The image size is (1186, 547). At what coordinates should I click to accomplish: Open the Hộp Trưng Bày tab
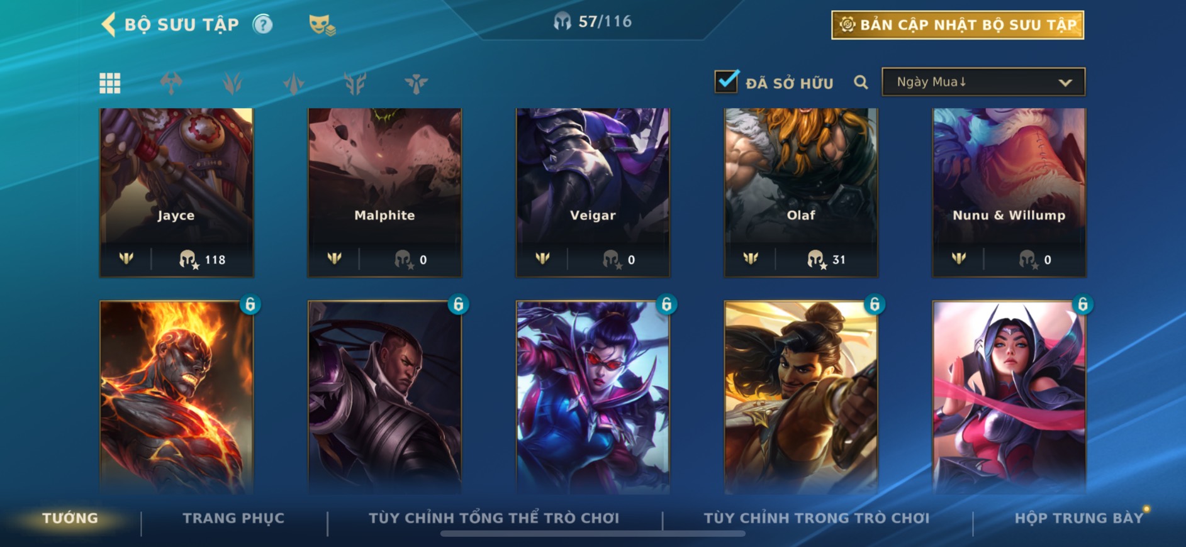(1079, 518)
